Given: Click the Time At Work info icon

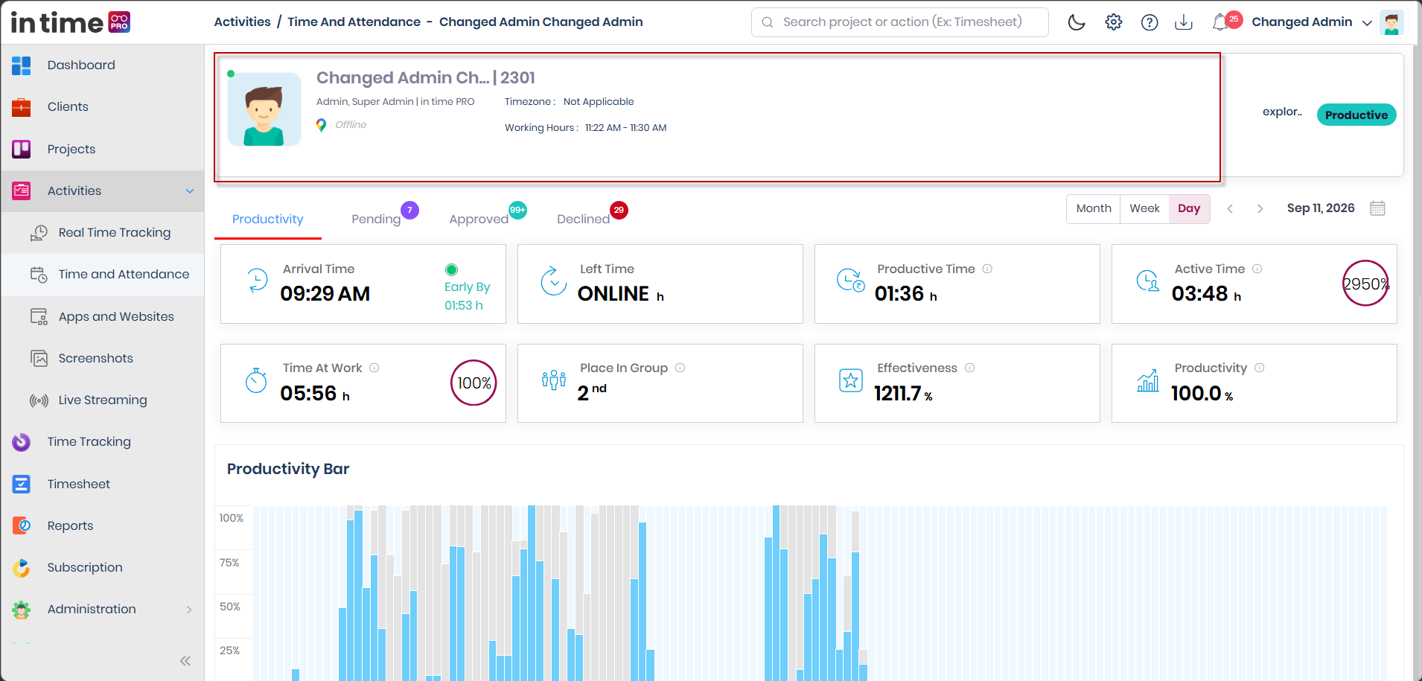Looking at the screenshot, I should click(x=374, y=368).
